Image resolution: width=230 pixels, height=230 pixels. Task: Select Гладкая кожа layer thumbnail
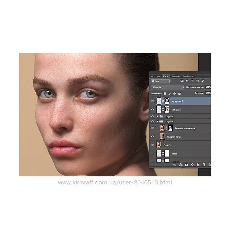pos(162,136)
